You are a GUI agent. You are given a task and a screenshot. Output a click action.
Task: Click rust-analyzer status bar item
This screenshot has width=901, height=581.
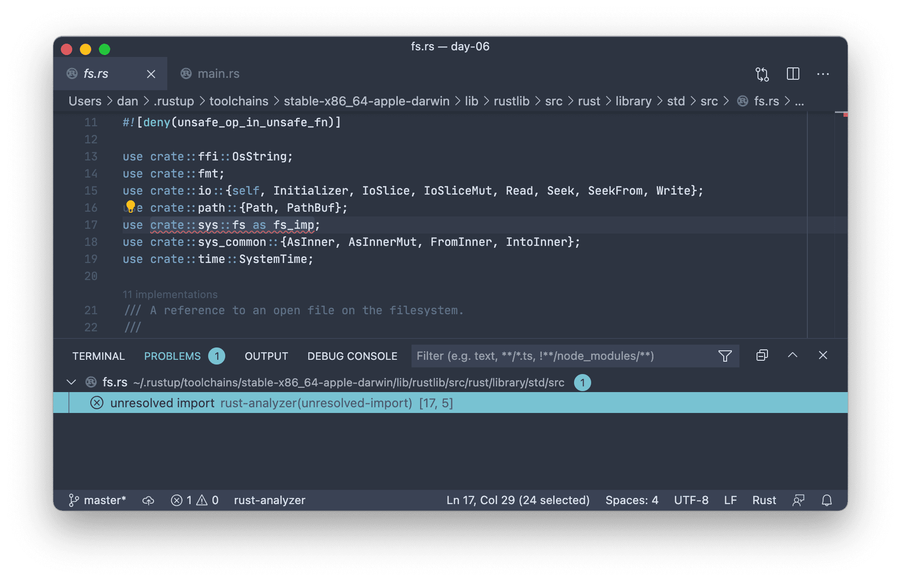pyautogui.click(x=269, y=500)
